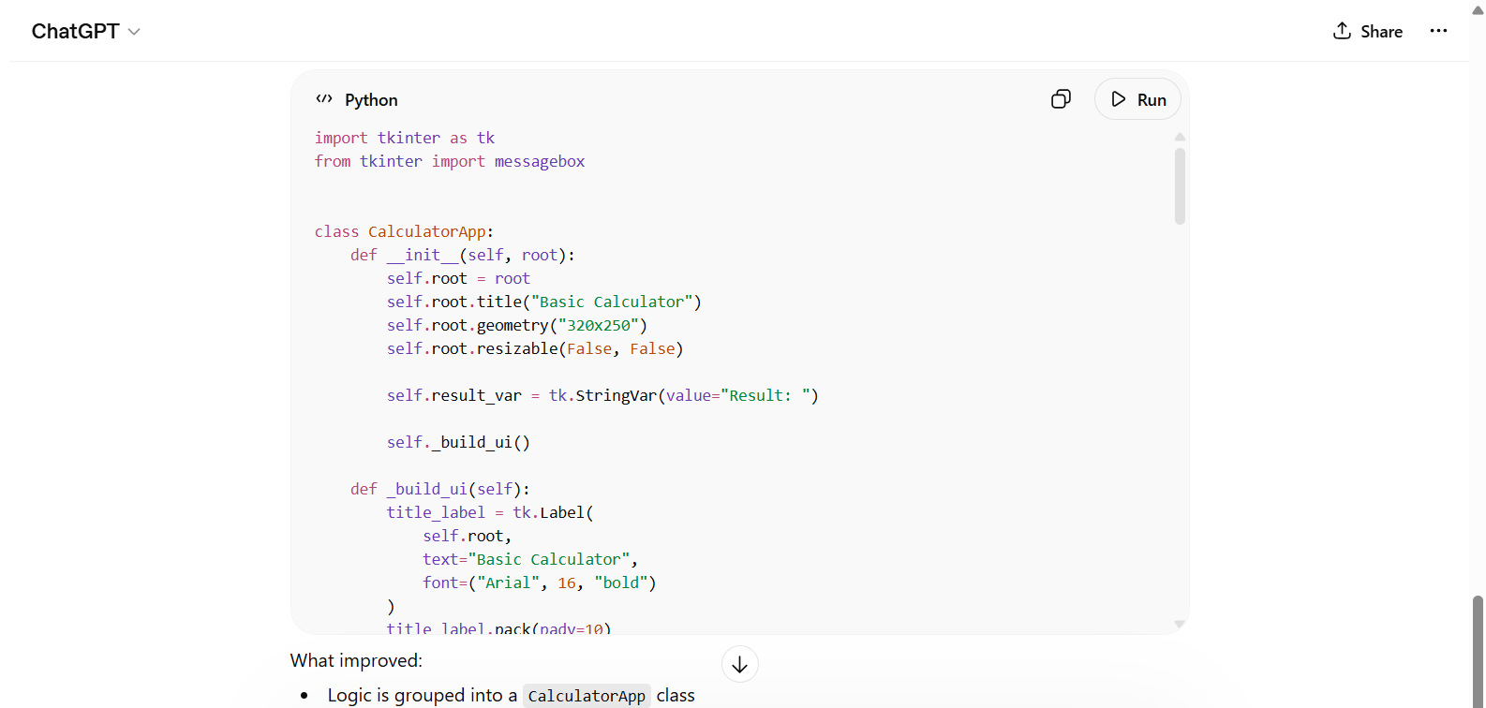Viewport: 1486px width, 708px height.
Task: Click the 'What improved:' heading text
Action: tap(356, 660)
